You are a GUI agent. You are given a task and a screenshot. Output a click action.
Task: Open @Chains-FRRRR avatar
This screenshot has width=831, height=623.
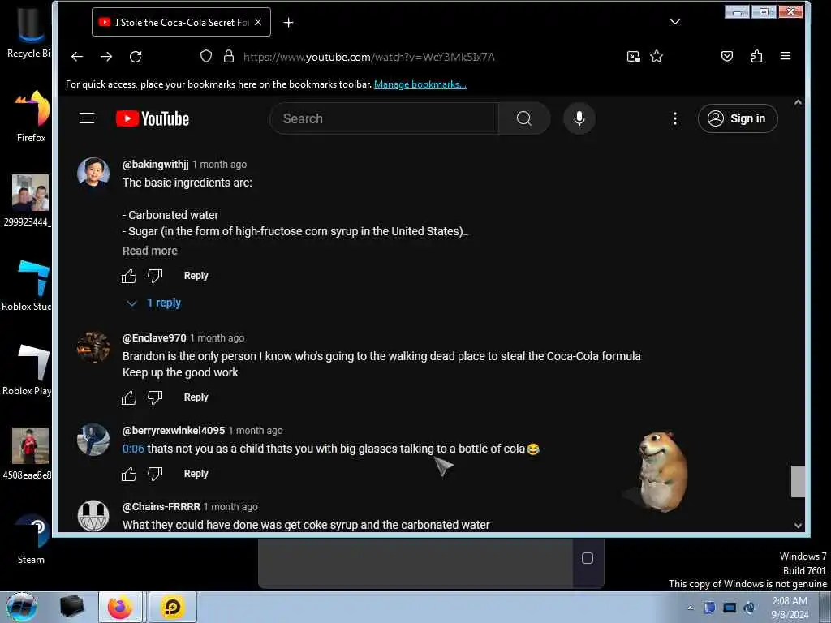(93, 515)
